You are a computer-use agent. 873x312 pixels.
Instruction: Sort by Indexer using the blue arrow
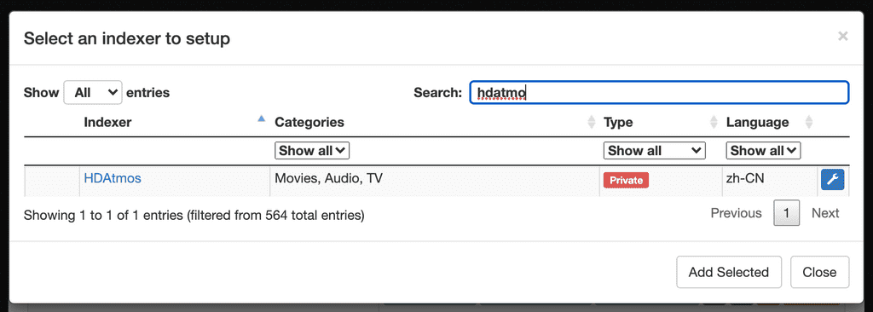click(261, 118)
